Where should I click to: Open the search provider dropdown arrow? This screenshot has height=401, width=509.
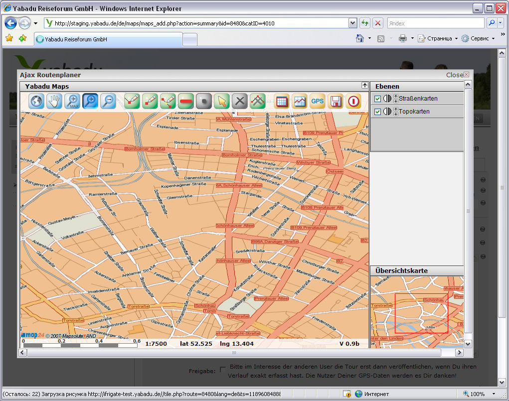[500, 23]
